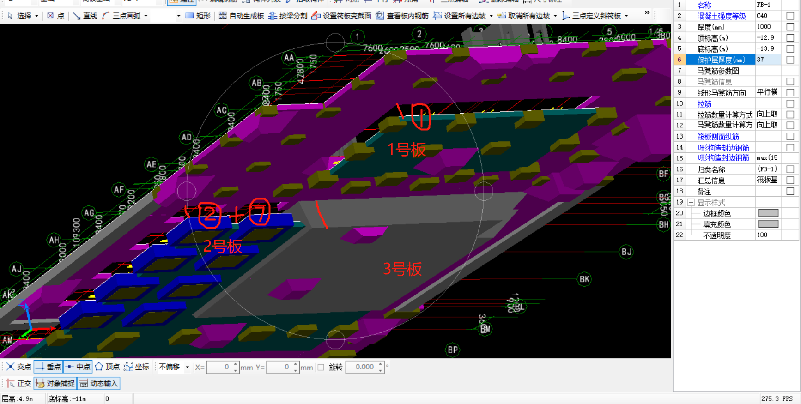Image resolution: width=801 pixels, height=404 pixels.
Task: Pick the 三点画弧 arc tool
Action: click(x=121, y=16)
